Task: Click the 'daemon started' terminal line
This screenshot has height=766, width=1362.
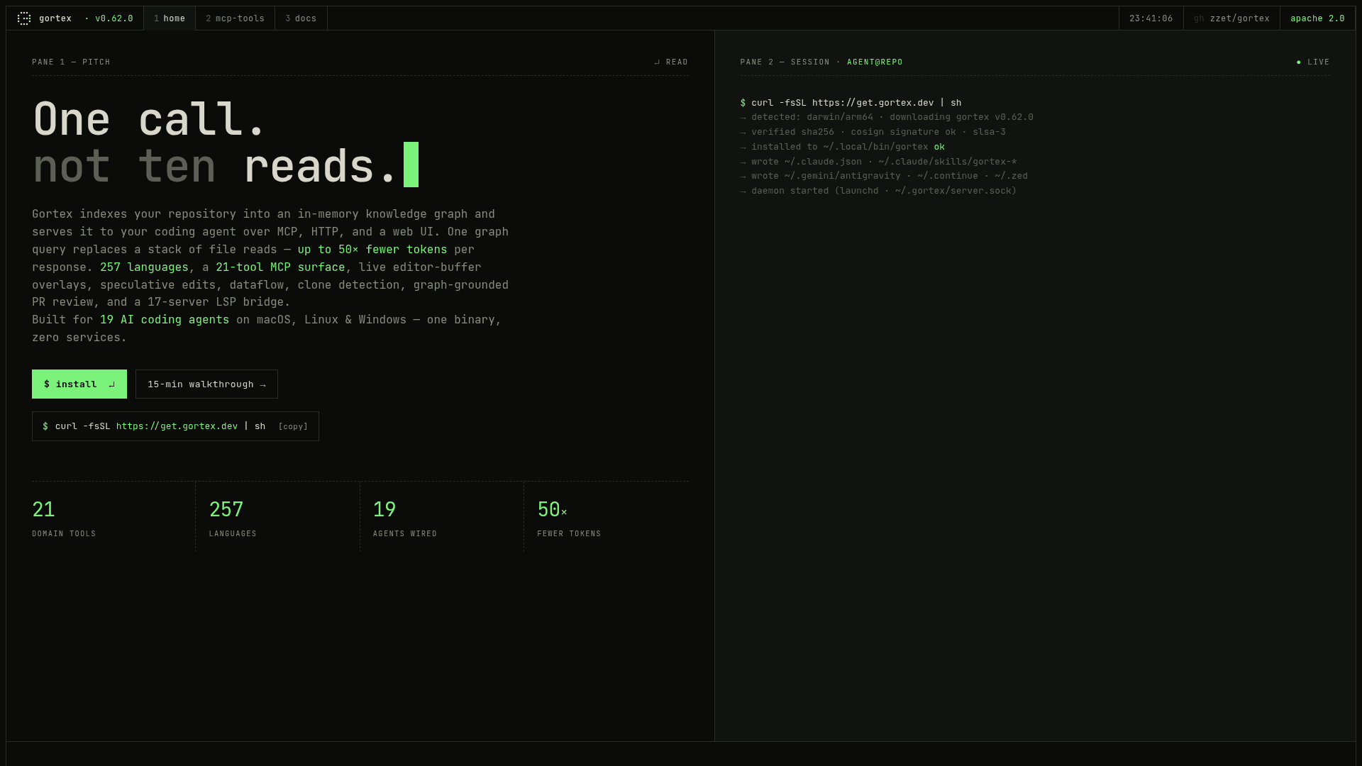Action: [878, 191]
